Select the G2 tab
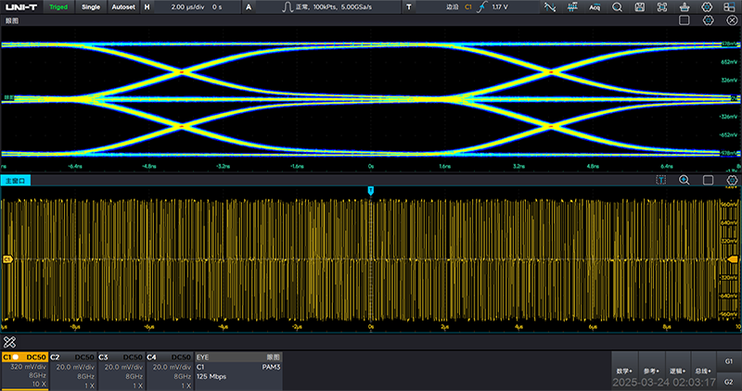Viewport: 742px width, 391px height. [x=729, y=381]
